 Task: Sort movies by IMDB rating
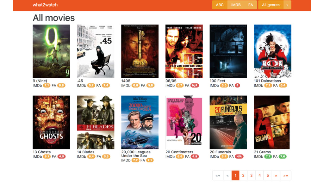coord(236,5)
